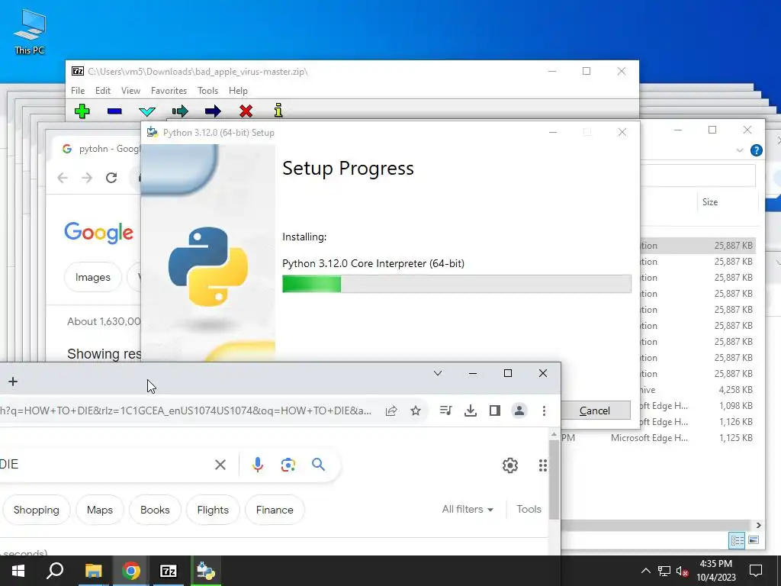
Task: Select the Finance search filter
Action: 275,510
